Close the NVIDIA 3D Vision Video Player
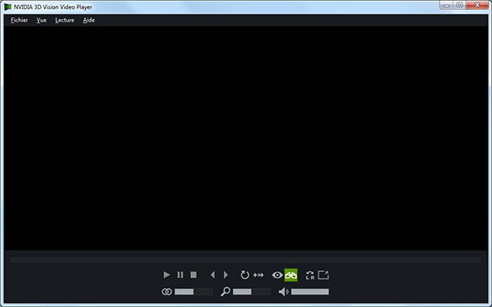The width and height of the screenshot is (492, 307). pyautogui.click(x=477, y=5)
